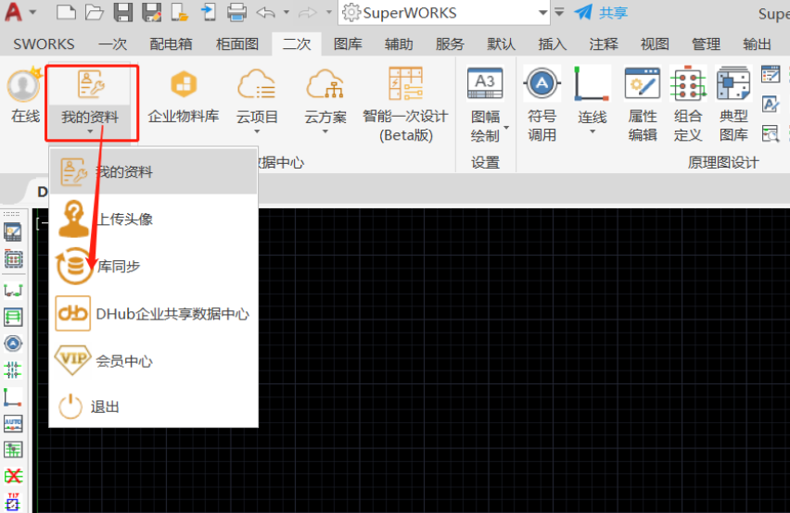Click the left toolbar circled A symbol icon
This screenshot has height=513, width=790.
[x=13, y=344]
